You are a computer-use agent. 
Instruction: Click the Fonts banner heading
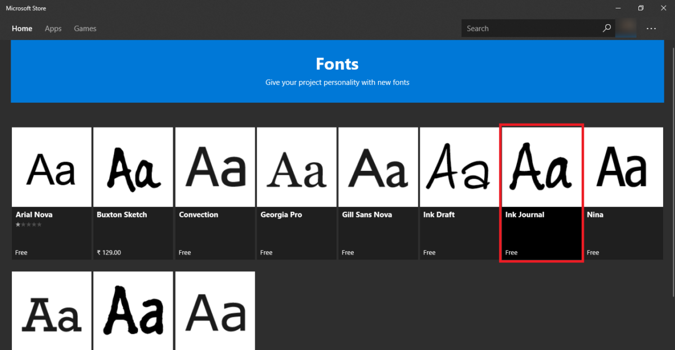[x=337, y=63]
